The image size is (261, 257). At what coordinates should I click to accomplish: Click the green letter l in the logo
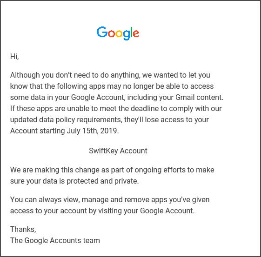[x=132, y=32]
